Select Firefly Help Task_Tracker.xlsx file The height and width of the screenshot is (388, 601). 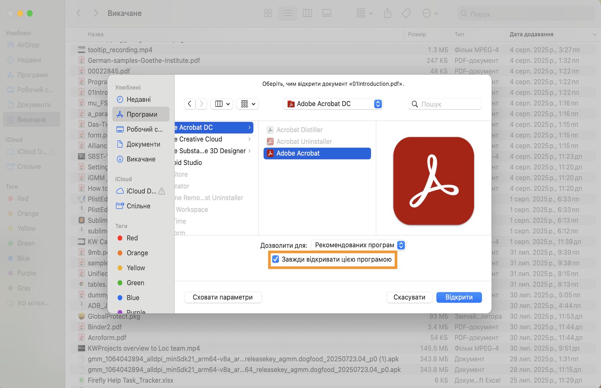click(333, 380)
